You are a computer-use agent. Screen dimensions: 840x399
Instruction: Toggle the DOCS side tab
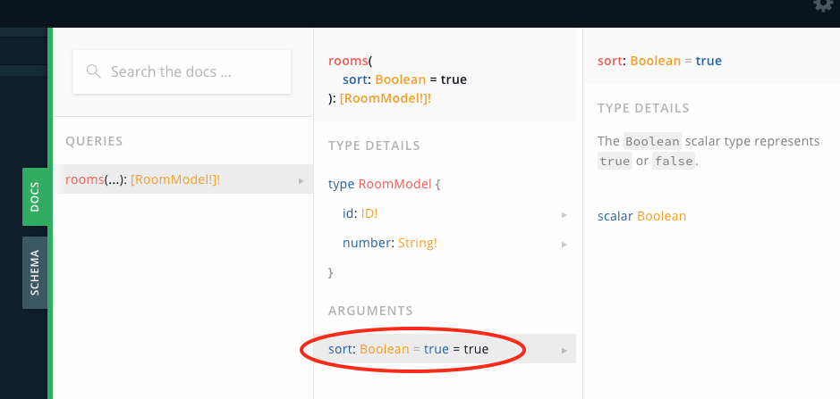[x=35, y=197]
